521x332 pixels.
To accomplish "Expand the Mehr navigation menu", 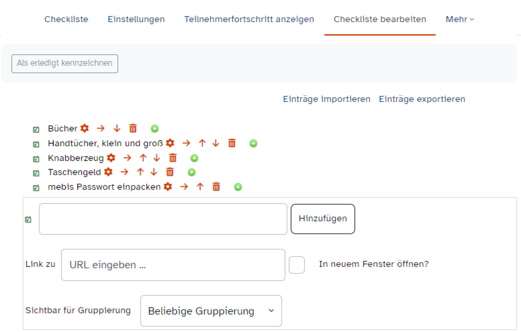I will click(460, 20).
